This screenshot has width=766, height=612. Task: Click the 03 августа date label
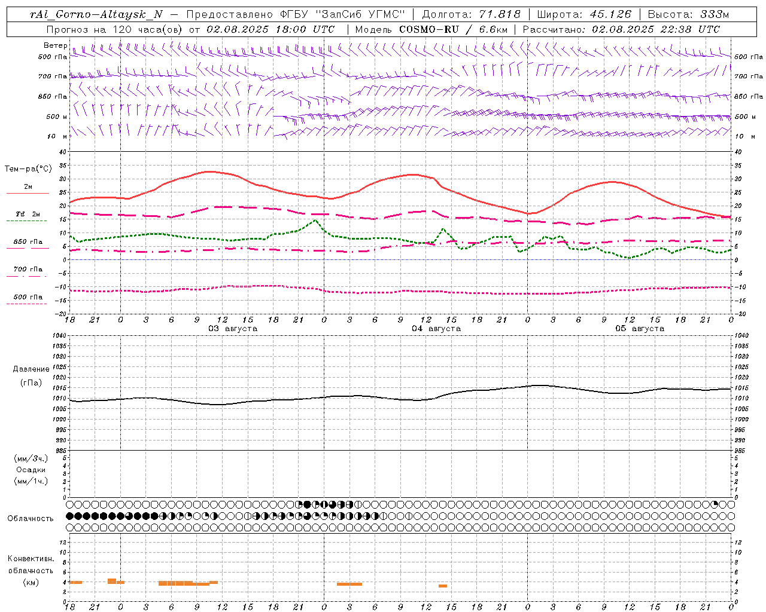click(x=233, y=329)
